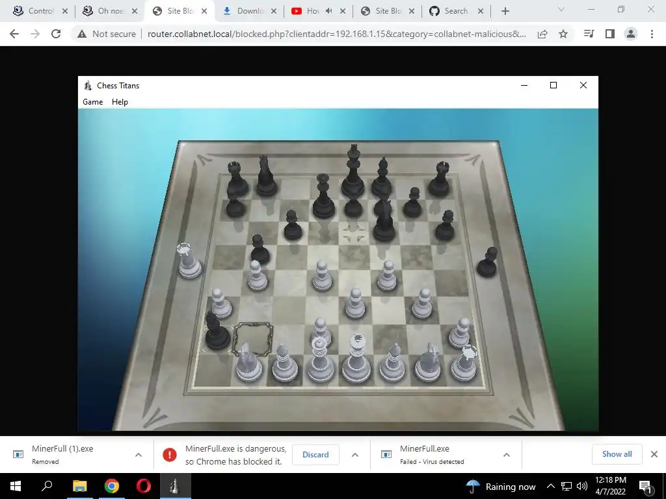
Task: Open the volume tray icon
Action: (x=582, y=486)
